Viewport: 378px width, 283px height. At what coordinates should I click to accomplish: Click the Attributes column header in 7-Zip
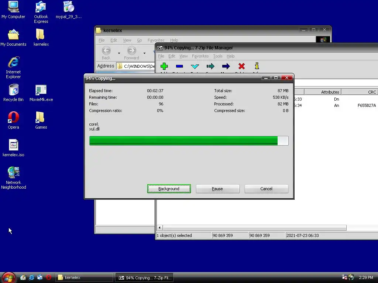[323, 92]
